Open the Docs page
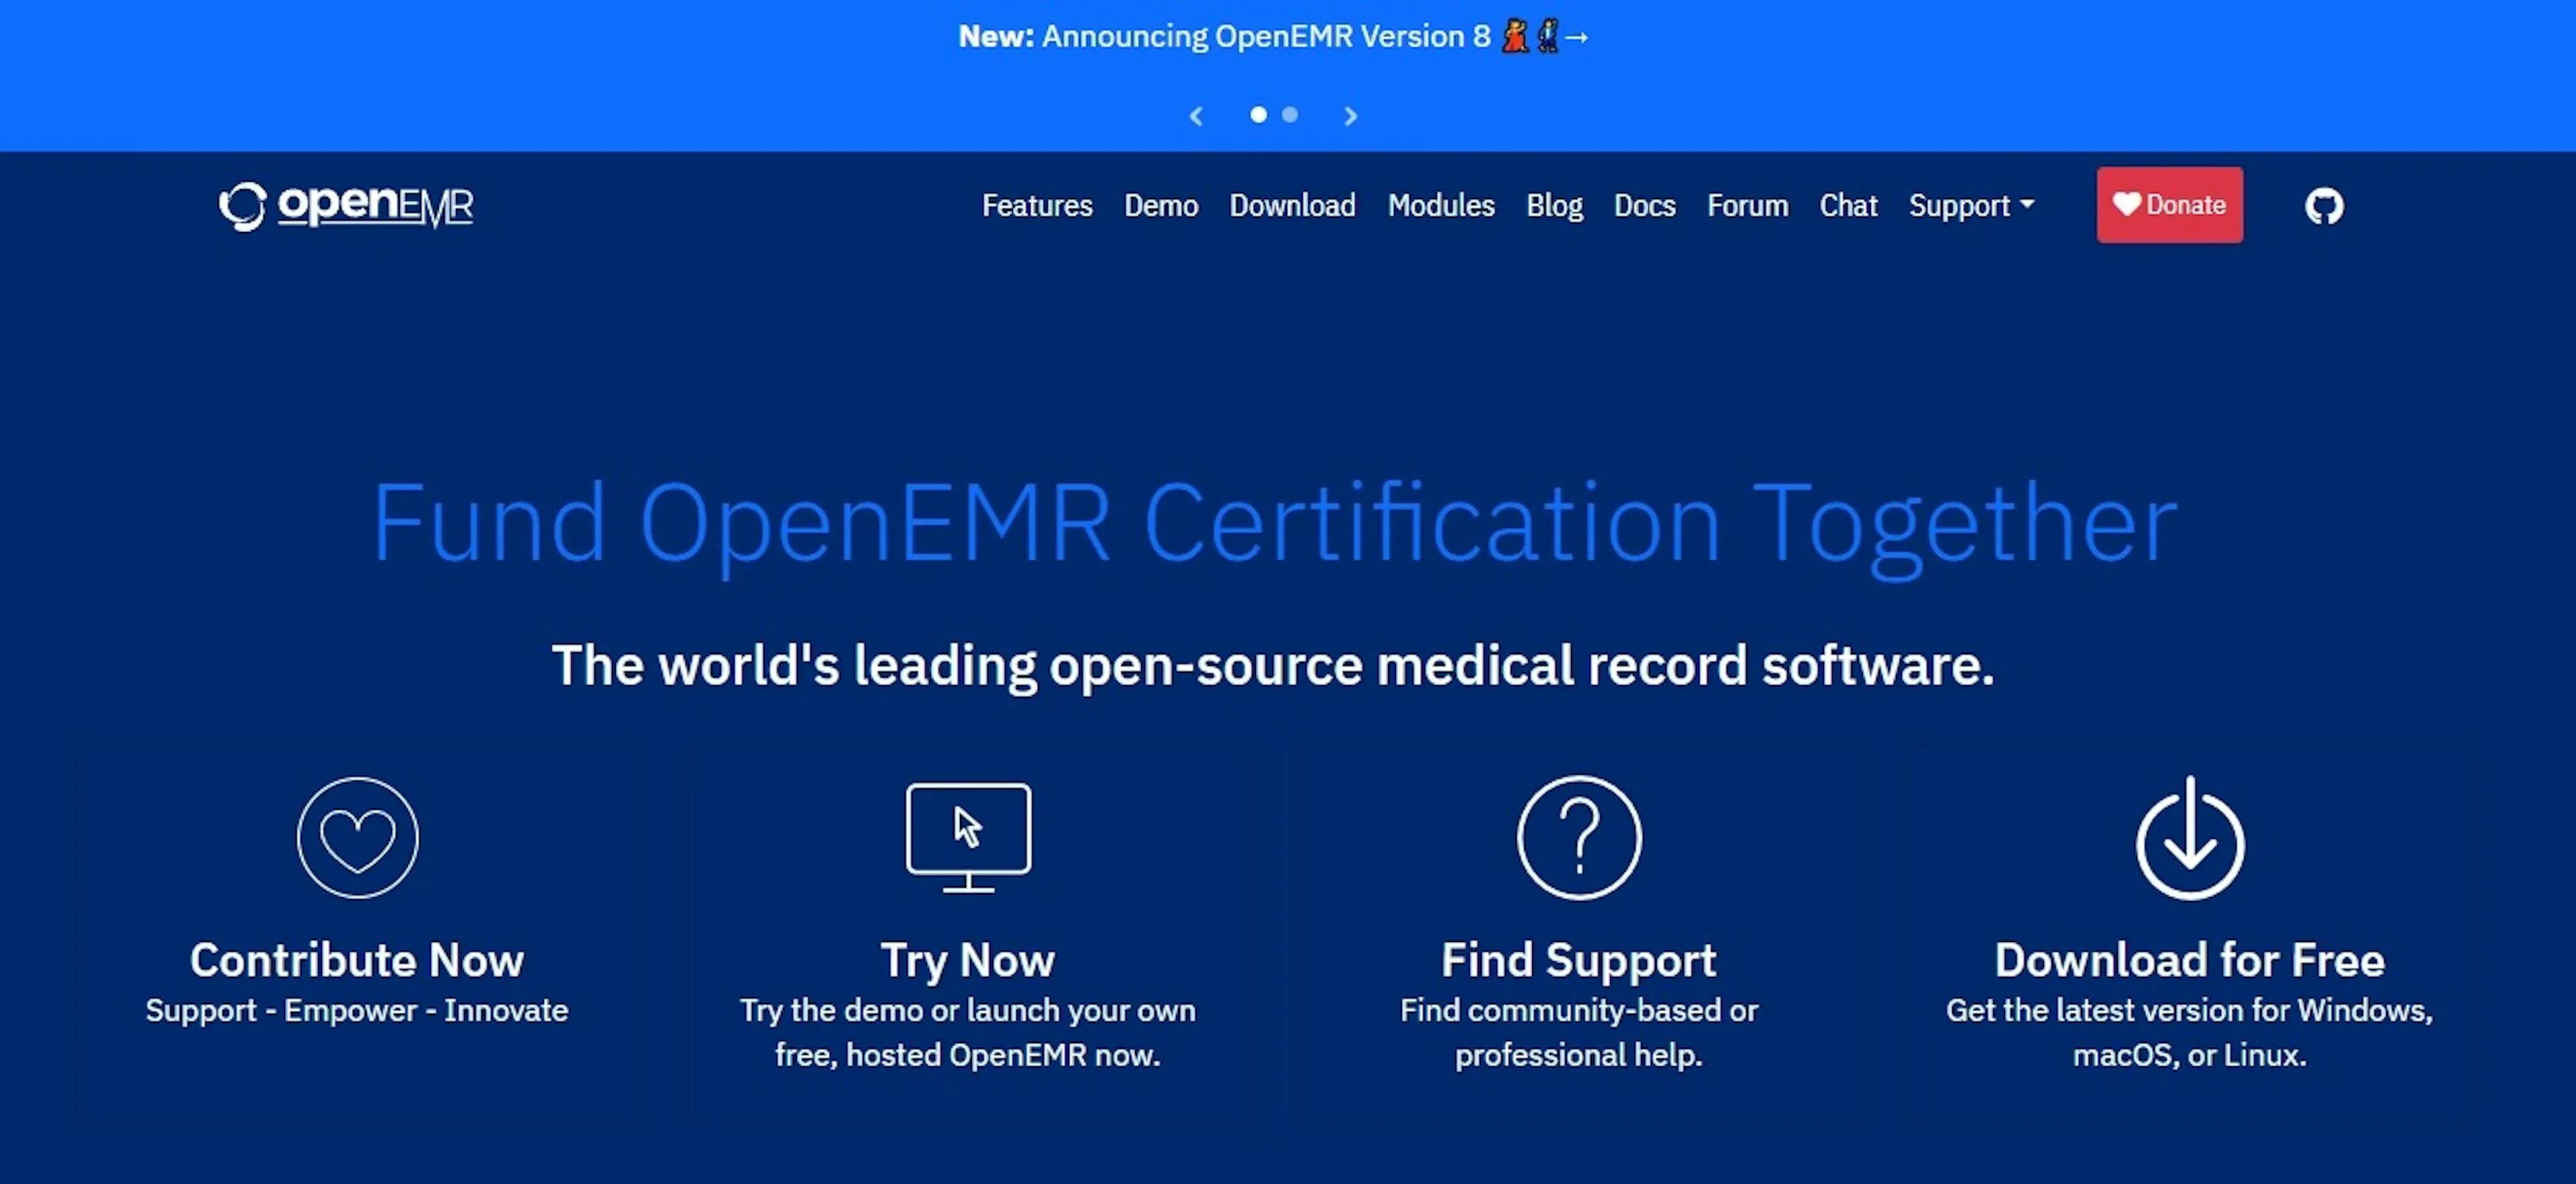The image size is (2576, 1184). [1644, 205]
